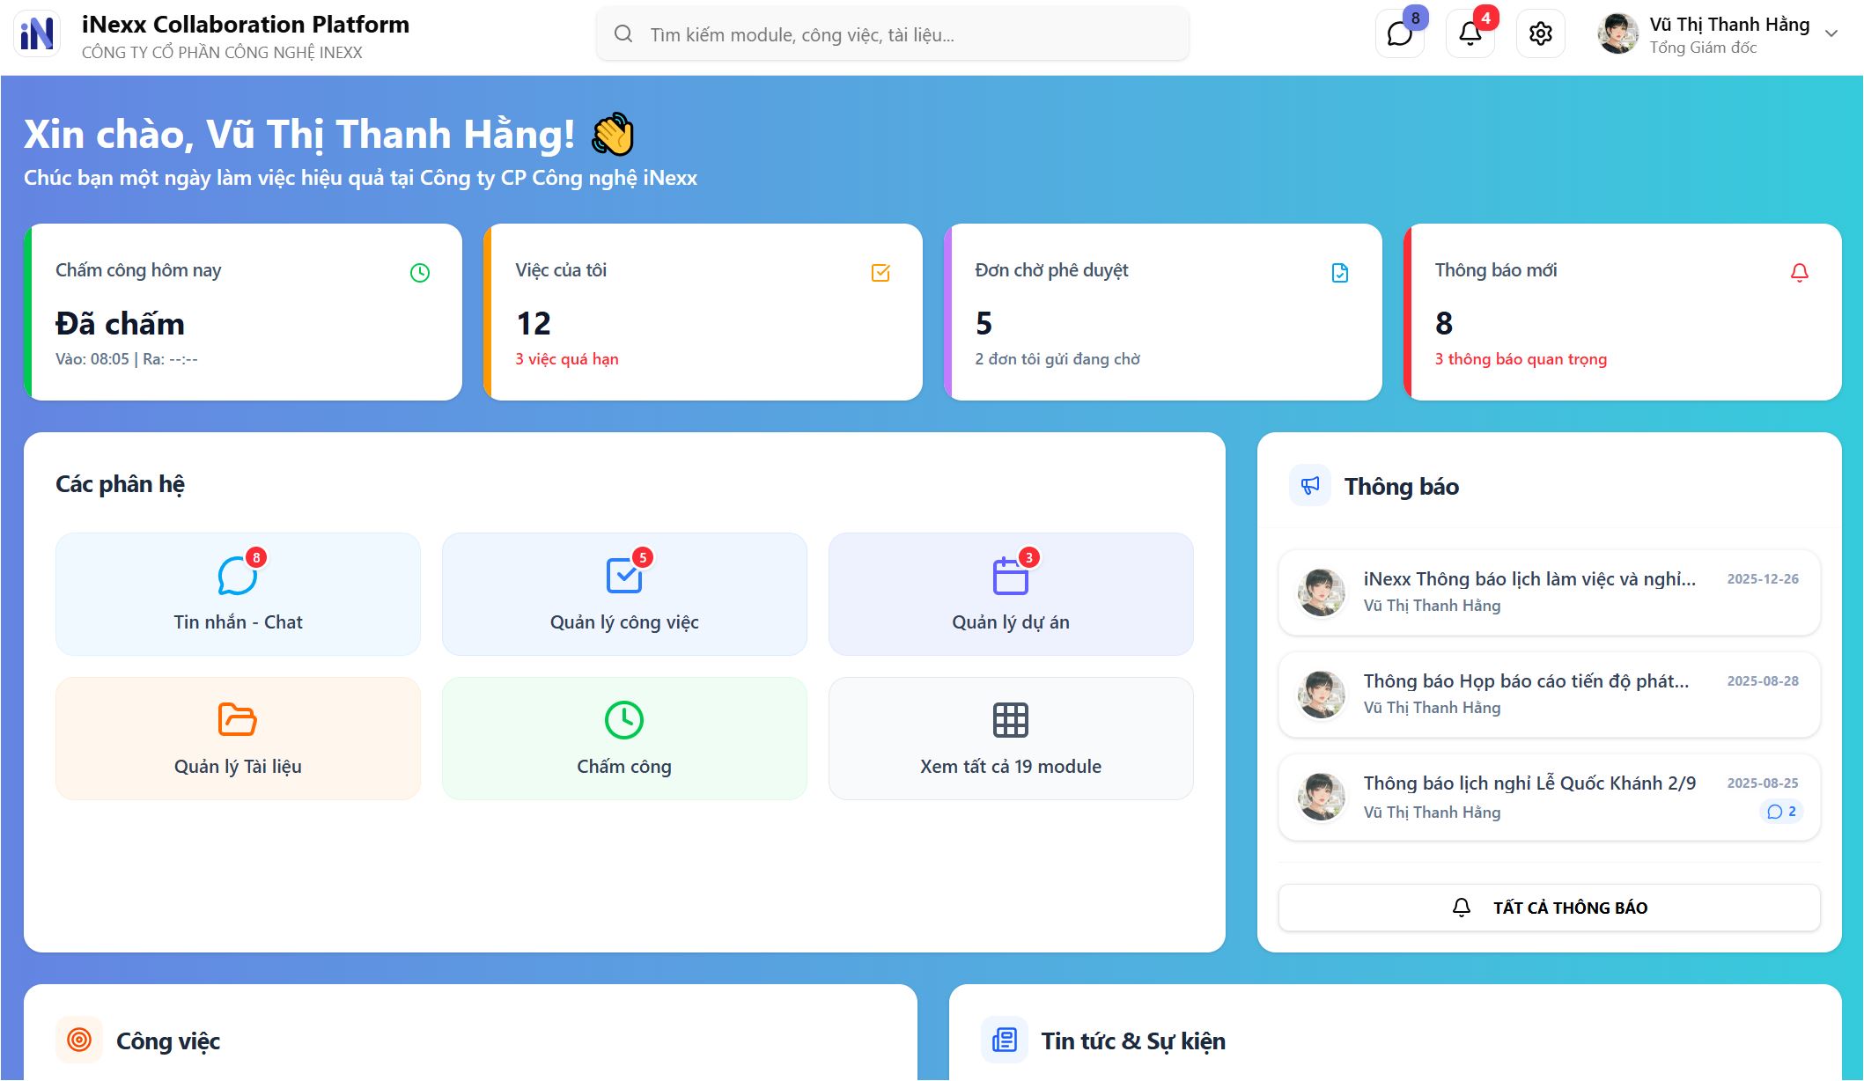Viewport: 1864px width, 1081px height.
Task: Expand the user profile dropdown chevron
Action: click(x=1831, y=34)
